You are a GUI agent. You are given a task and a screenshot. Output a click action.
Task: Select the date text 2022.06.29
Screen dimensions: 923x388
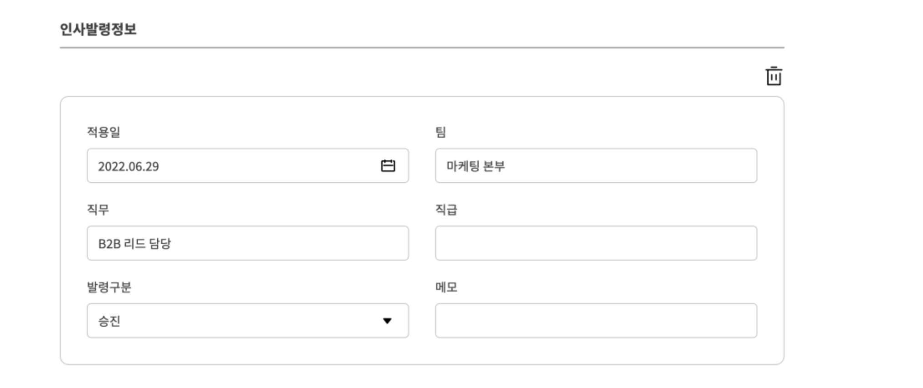tap(128, 166)
